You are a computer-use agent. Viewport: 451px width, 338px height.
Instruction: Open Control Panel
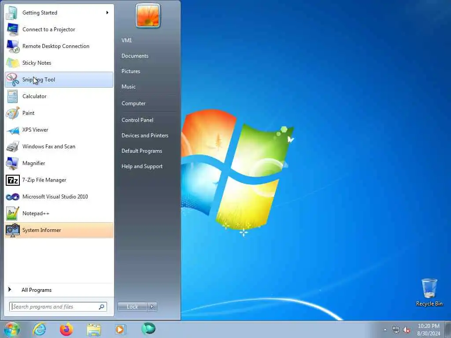tap(137, 120)
